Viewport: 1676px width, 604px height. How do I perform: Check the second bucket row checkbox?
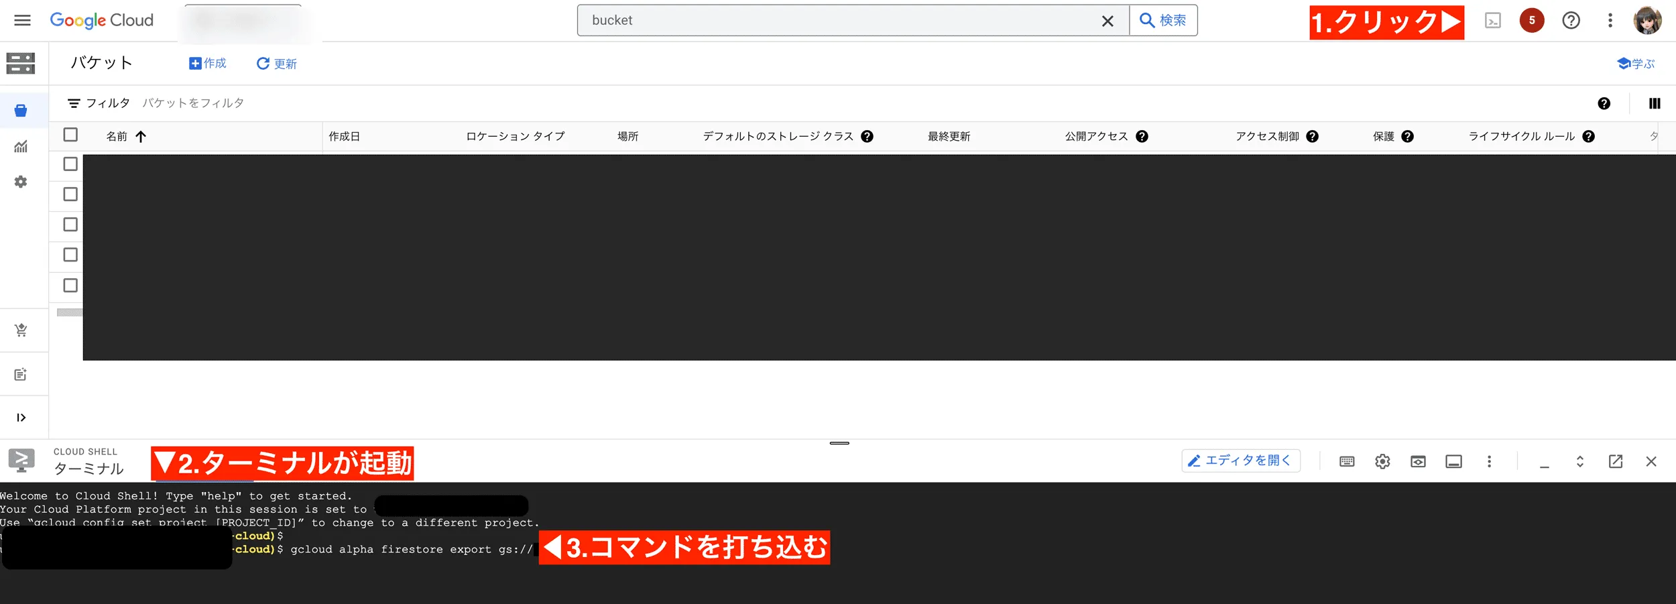(x=70, y=193)
